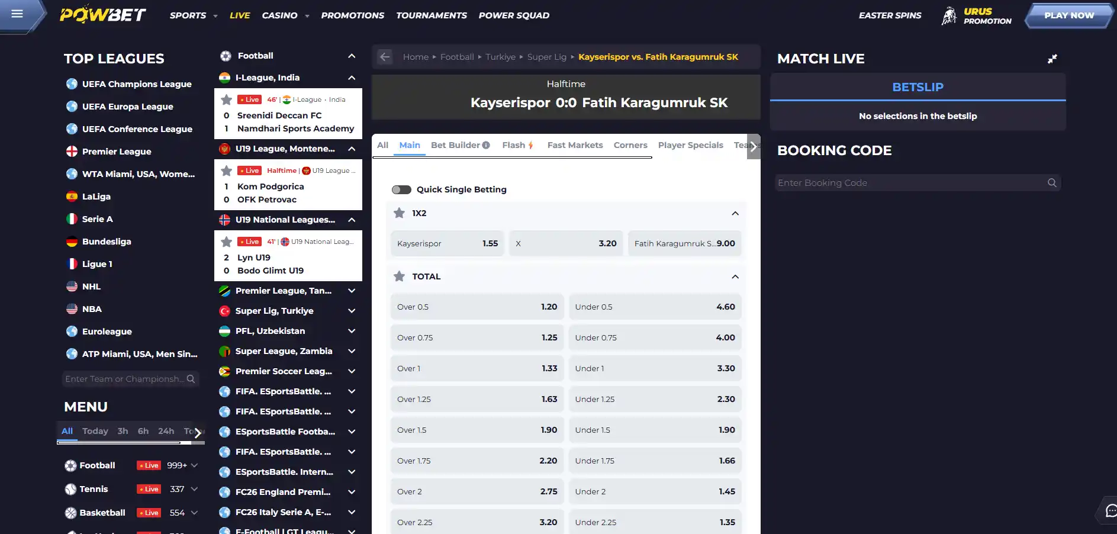1117x534 pixels.
Task: Click the Enter Booking Code field
Action: (x=910, y=183)
